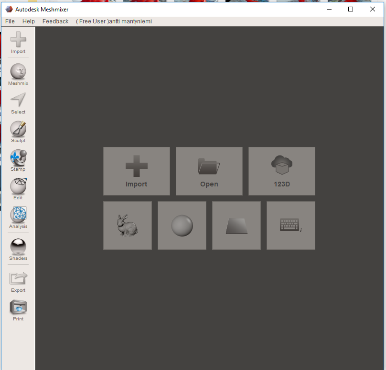Viewport: 386px width, 370px height.
Task: Open the Sculpt brush tool
Action: pyautogui.click(x=18, y=132)
